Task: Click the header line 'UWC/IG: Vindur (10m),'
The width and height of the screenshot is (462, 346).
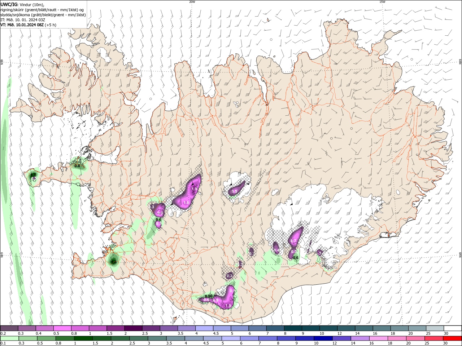Action: click(22, 4)
